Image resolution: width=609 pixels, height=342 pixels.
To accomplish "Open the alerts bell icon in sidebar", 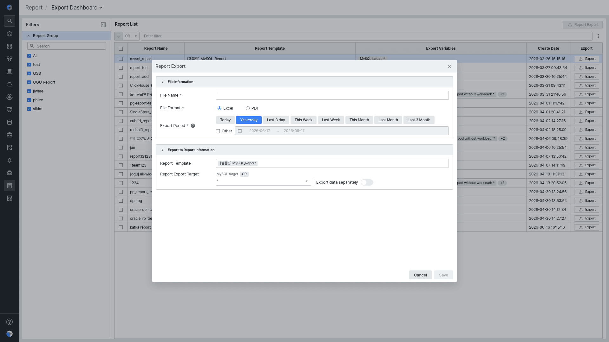I will coord(10,160).
